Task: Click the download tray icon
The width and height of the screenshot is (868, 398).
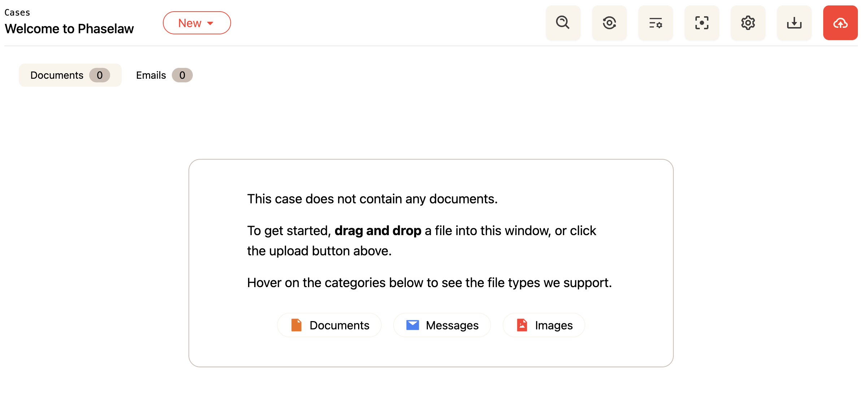Action: [x=794, y=23]
